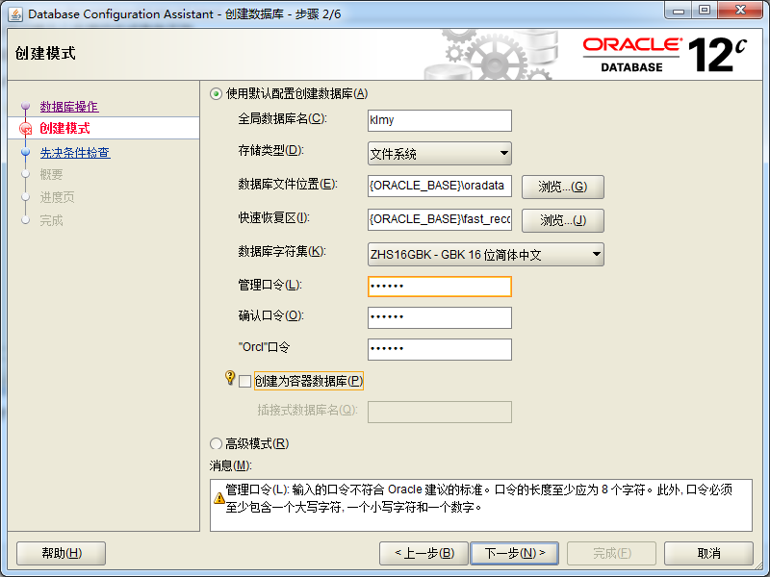Click the Oracle Database 12c logo
The width and height of the screenshot is (770, 577).
pyautogui.click(x=665, y=55)
